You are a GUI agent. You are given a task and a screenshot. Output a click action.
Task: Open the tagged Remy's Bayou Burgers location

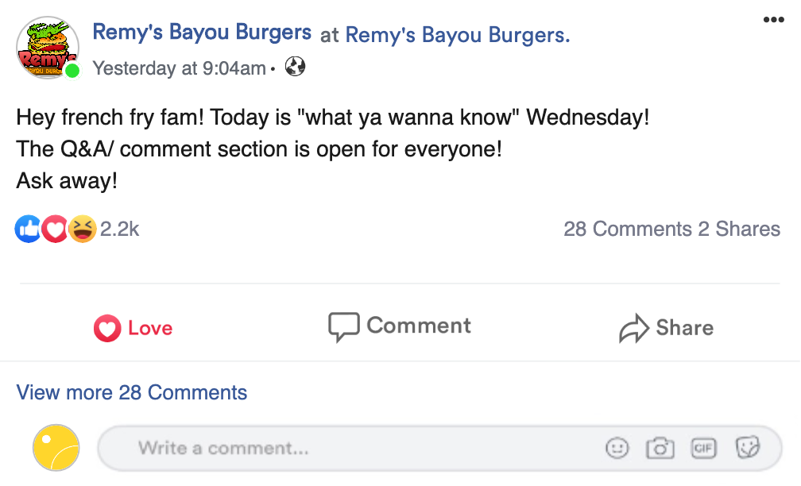(458, 35)
